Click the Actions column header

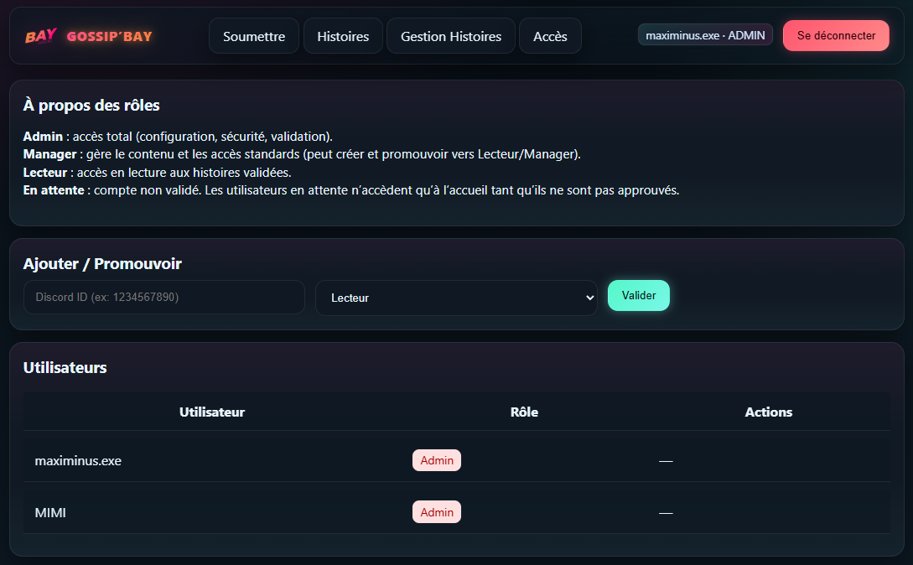pyautogui.click(x=768, y=412)
